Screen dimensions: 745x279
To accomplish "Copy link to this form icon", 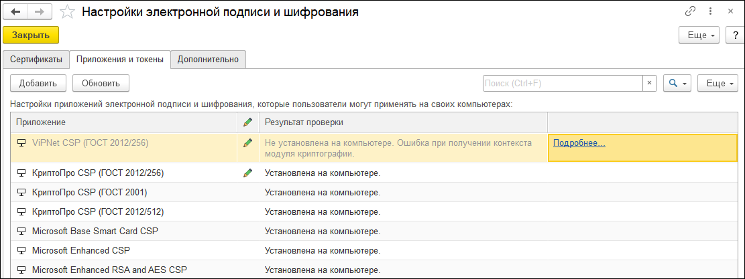I will [690, 12].
